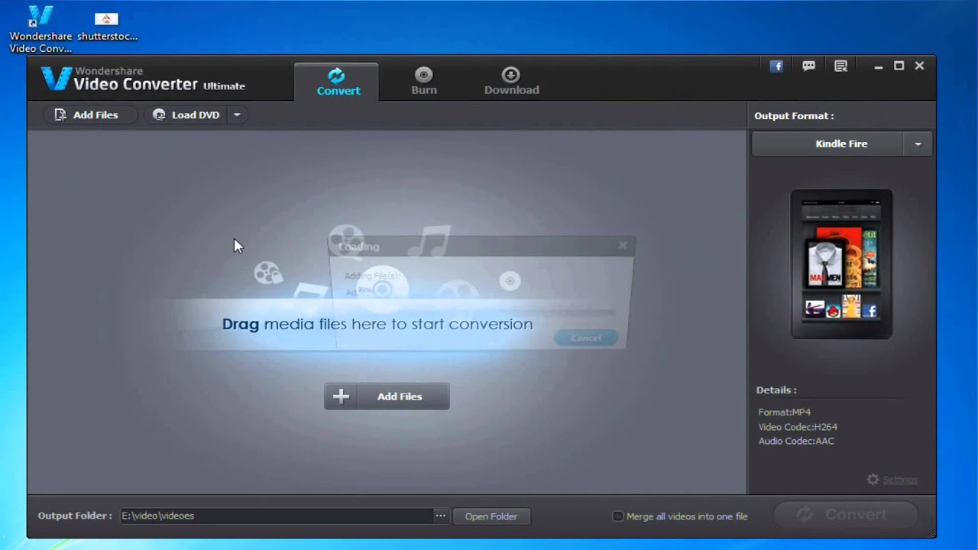Expand the Load DVD dropdown arrow

237,115
